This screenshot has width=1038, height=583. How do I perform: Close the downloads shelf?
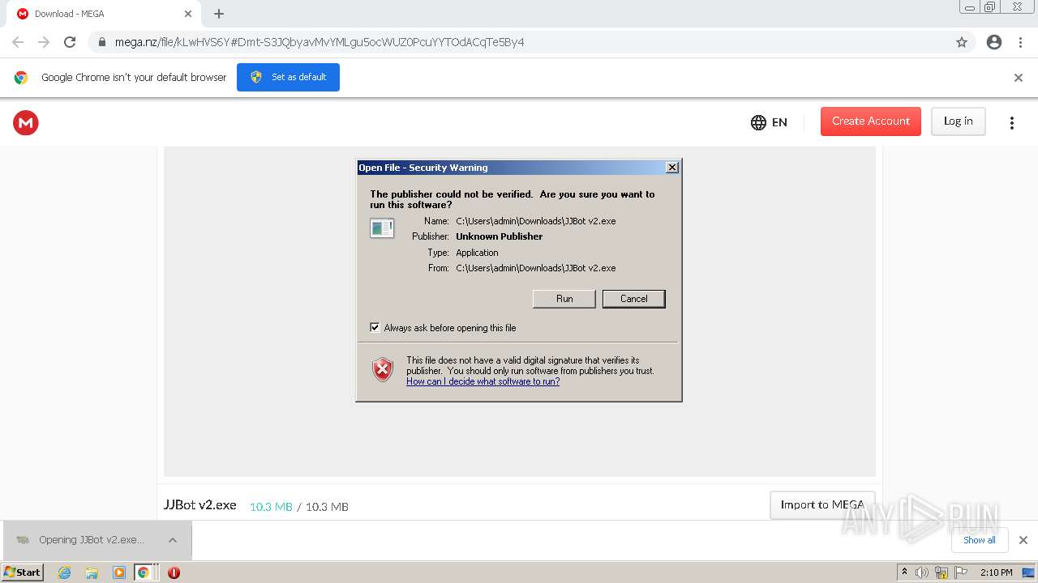1023,540
